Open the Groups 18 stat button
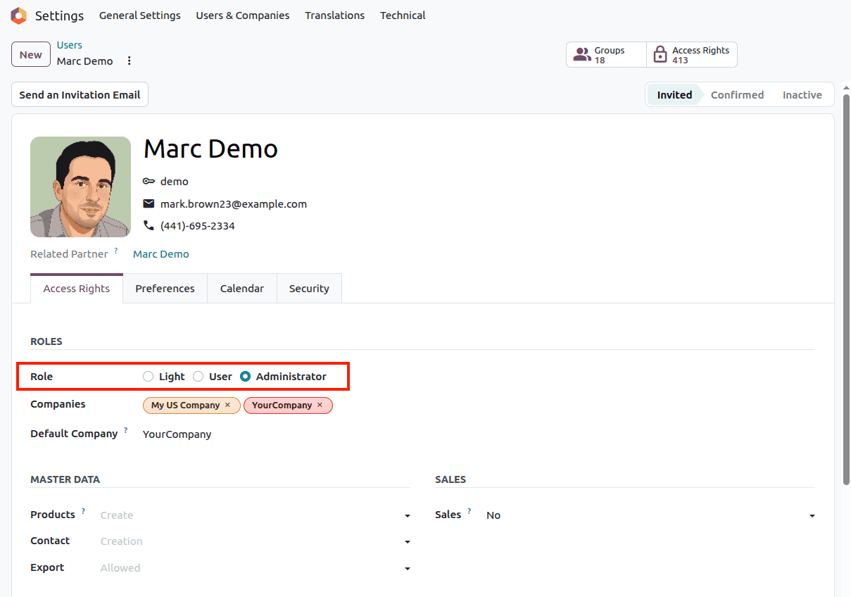Screen dimensions: 851x597 coord(606,55)
